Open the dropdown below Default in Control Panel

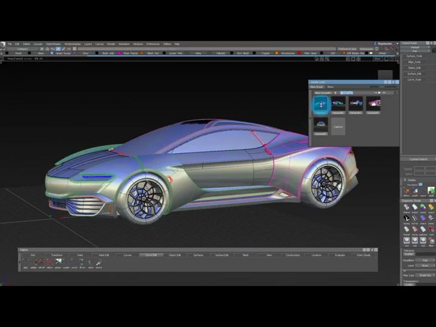pos(415,51)
